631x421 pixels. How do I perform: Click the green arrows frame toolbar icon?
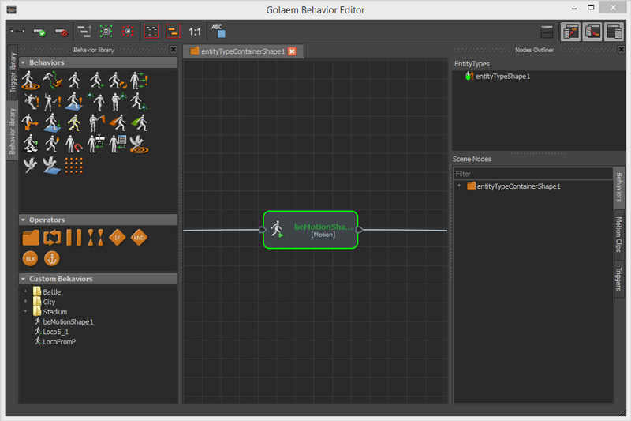pyautogui.click(x=106, y=32)
